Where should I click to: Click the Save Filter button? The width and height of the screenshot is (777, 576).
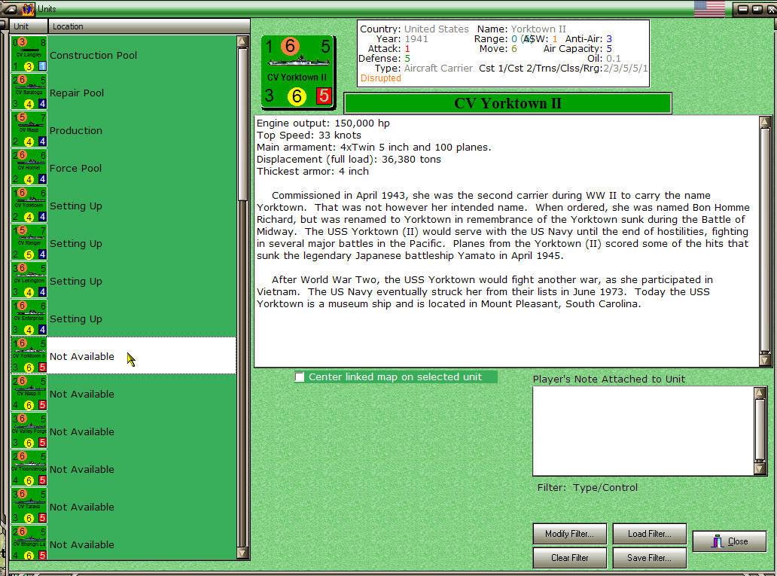click(x=649, y=558)
